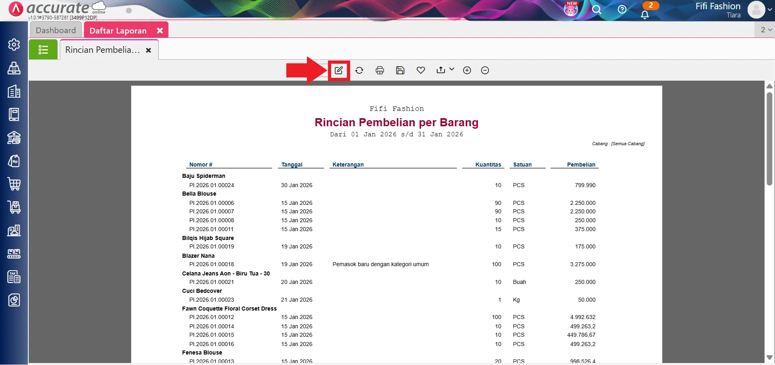Open the NEW mascot assistant icon

[x=571, y=9]
